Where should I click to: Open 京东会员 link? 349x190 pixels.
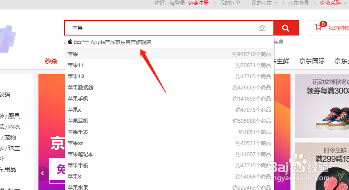click(x=299, y=3)
